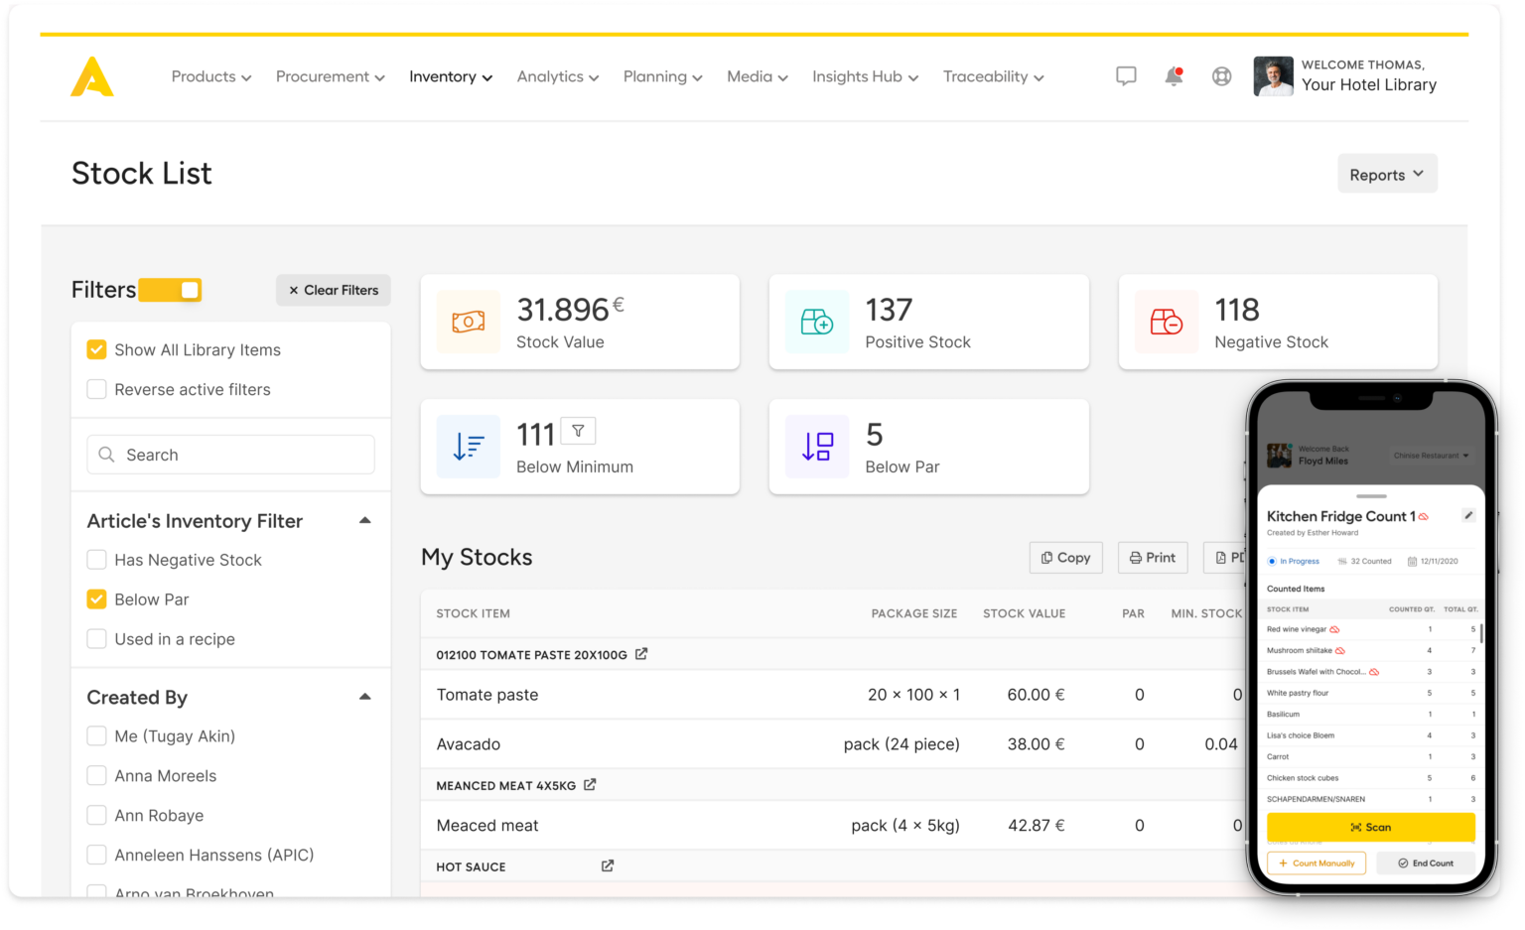Viewport: 1525px width, 930px height.
Task: Select the Avacado stock row
Action: [832, 744]
